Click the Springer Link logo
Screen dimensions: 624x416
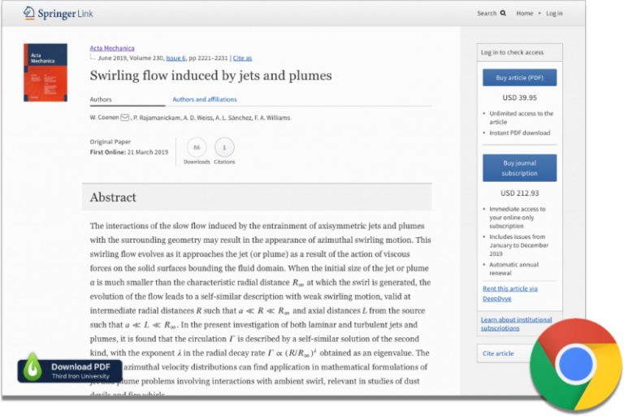click(58, 13)
